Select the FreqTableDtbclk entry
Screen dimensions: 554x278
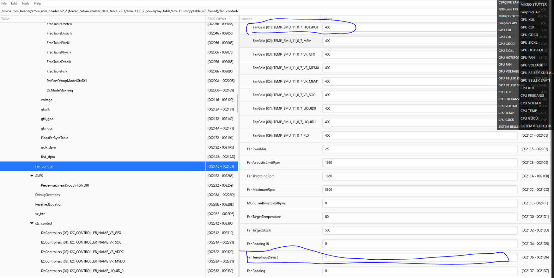(x=59, y=62)
